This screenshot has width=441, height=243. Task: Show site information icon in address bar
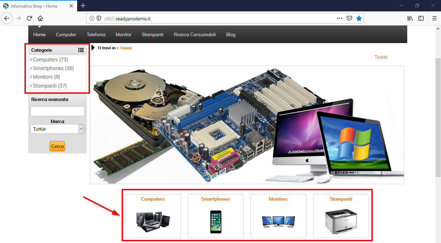[92, 18]
